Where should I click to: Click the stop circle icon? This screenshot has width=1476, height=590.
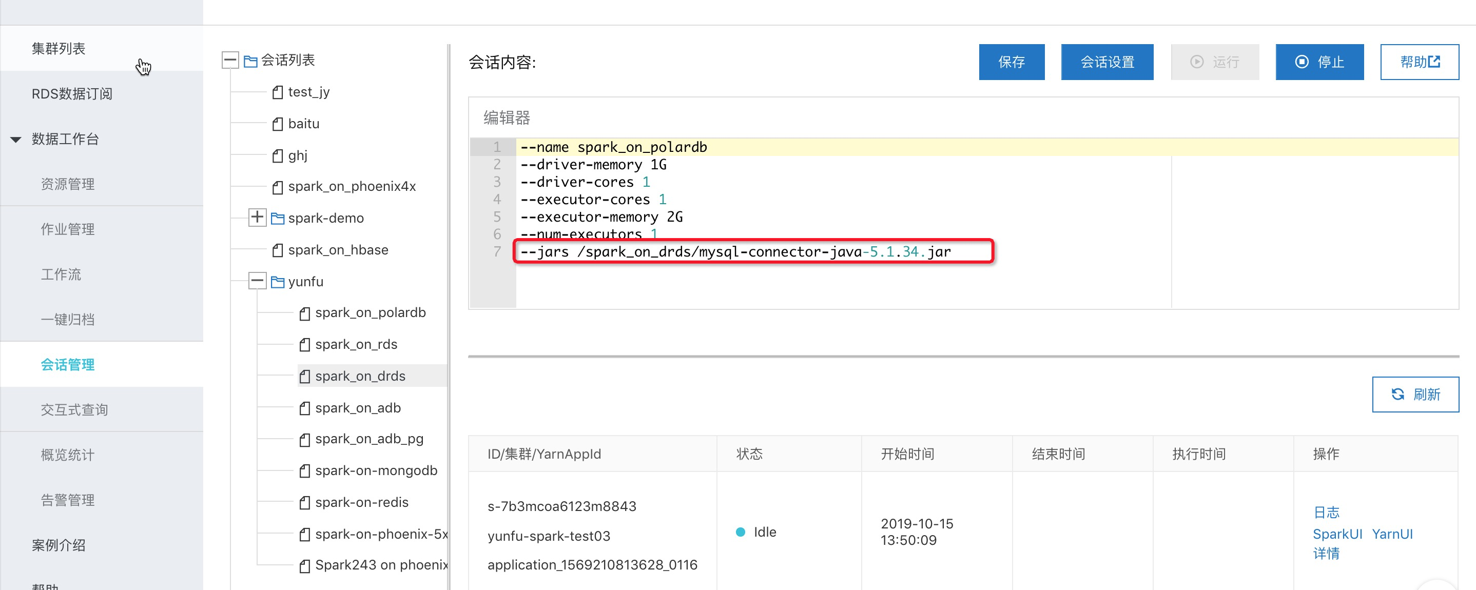tap(1302, 62)
